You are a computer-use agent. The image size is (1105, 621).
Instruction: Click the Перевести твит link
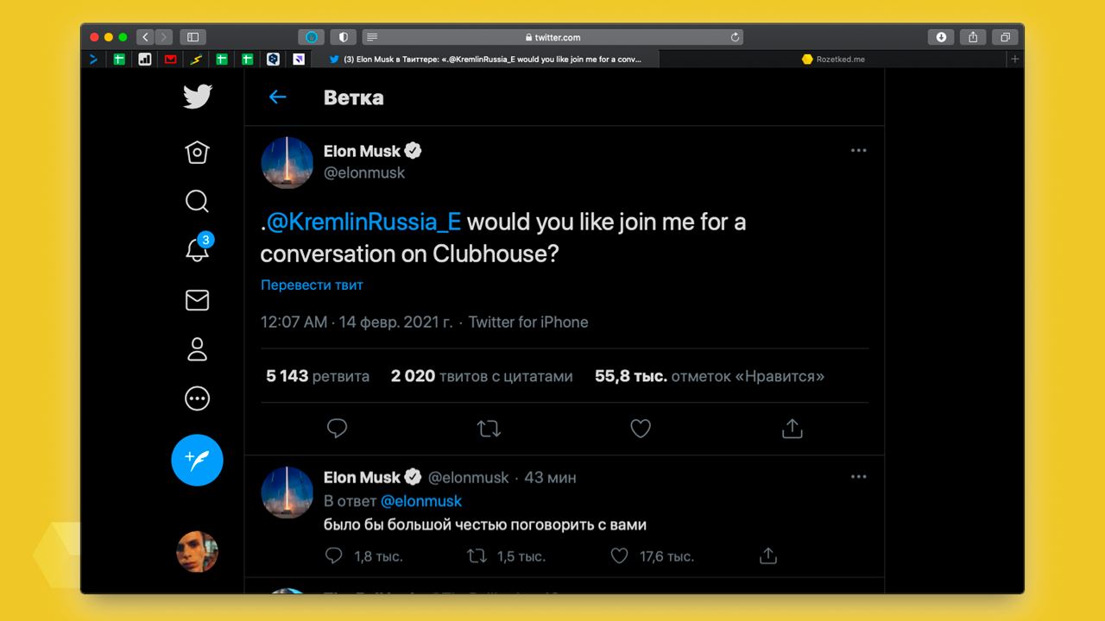(312, 285)
